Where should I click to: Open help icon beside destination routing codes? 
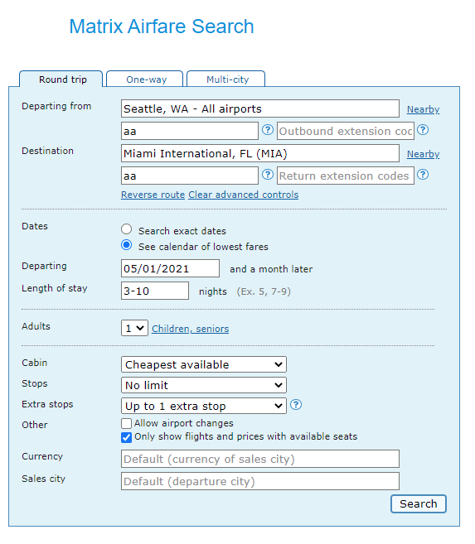coord(268,175)
